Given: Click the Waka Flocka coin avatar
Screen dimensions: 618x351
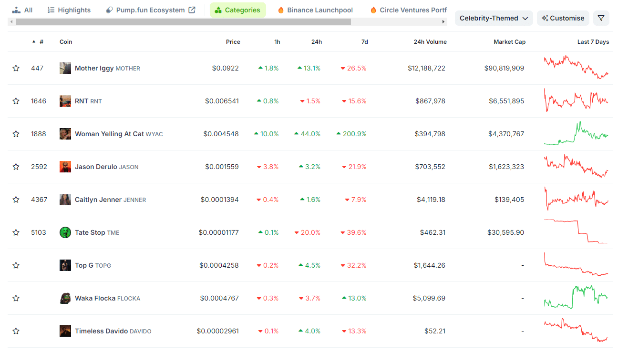Looking at the screenshot, I should [x=65, y=298].
